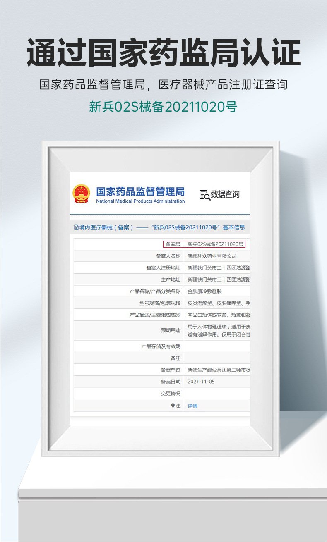Screen dimensions: 327x542
Task: Select the 备案人名称 label cell
Action: point(129,256)
